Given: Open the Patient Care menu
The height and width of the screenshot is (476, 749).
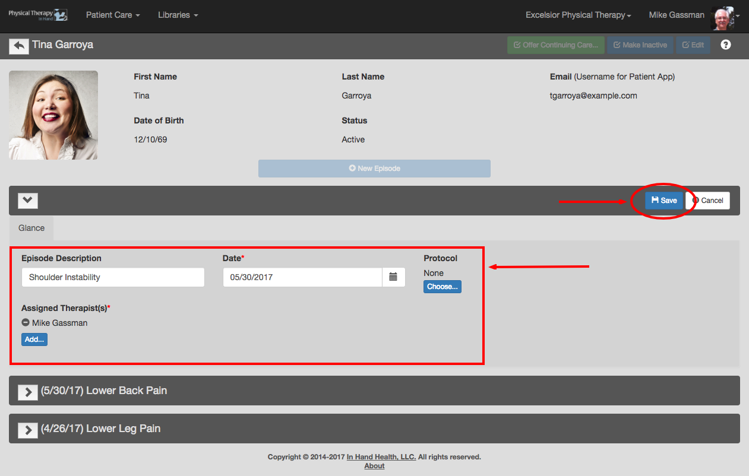Looking at the screenshot, I should pos(113,15).
